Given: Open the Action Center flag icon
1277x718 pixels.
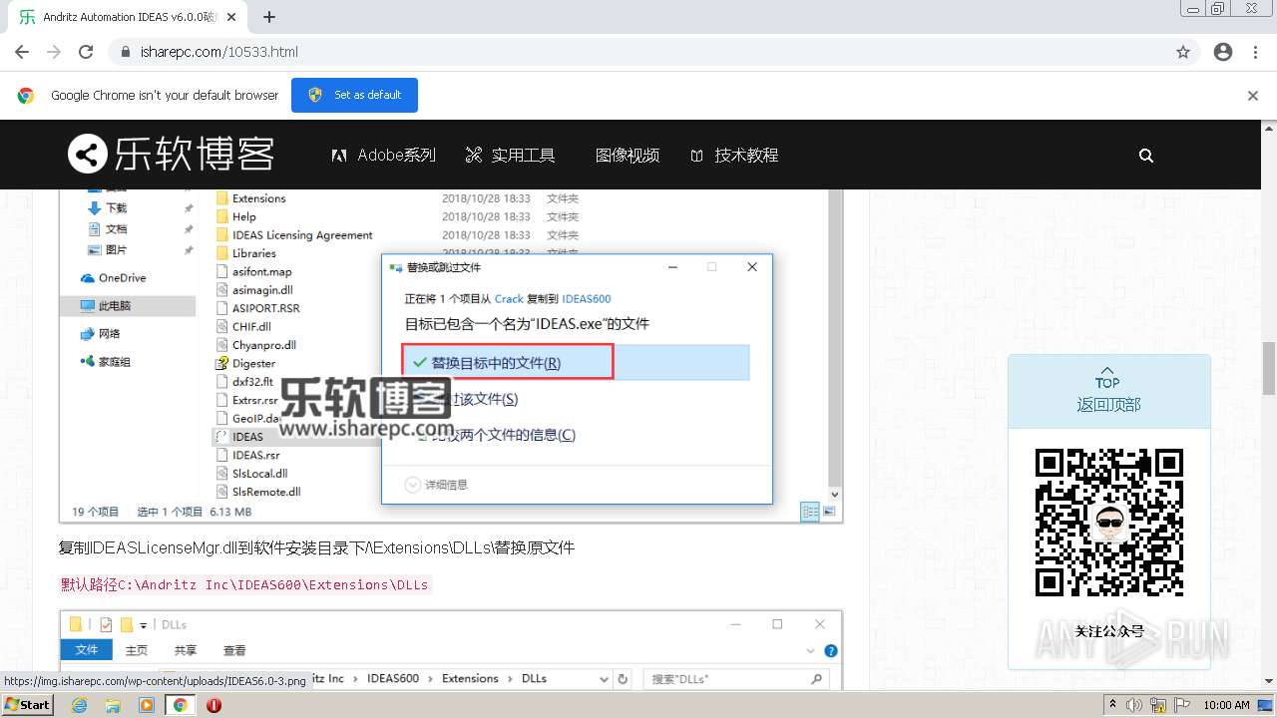Looking at the screenshot, I should (x=1183, y=705).
